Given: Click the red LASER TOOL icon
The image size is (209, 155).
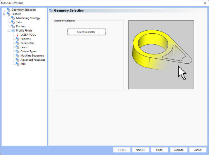Looking at the screenshot, I should 17,35.
